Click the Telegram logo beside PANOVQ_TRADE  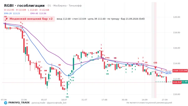coord(6,103)
